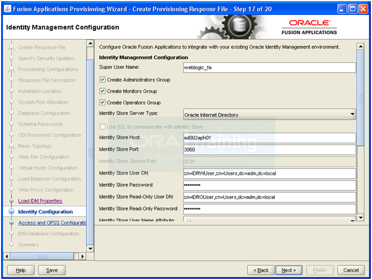This screenshot has height=280, width=372.
Task: Click the Web Proxy Configuration step
Action: coord(46,189)
